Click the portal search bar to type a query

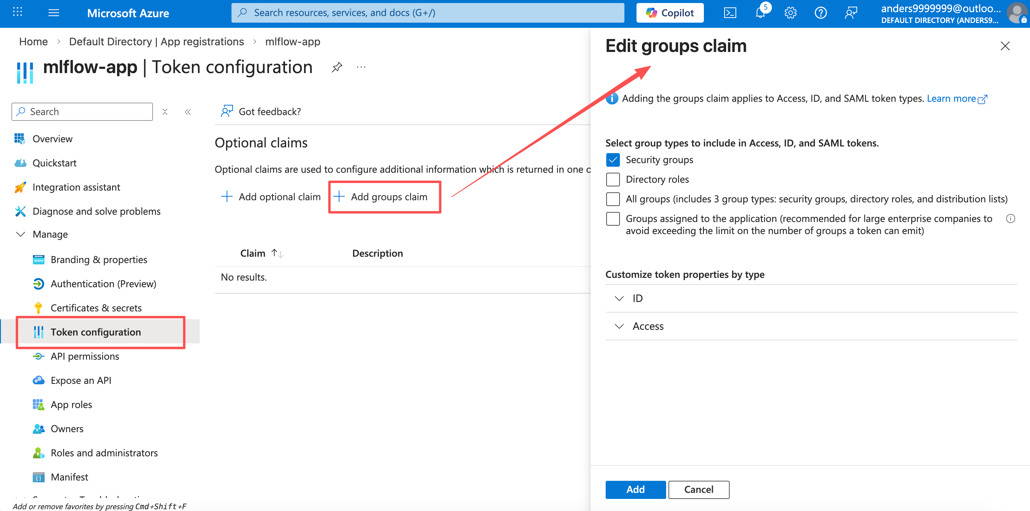click(427, 12)
